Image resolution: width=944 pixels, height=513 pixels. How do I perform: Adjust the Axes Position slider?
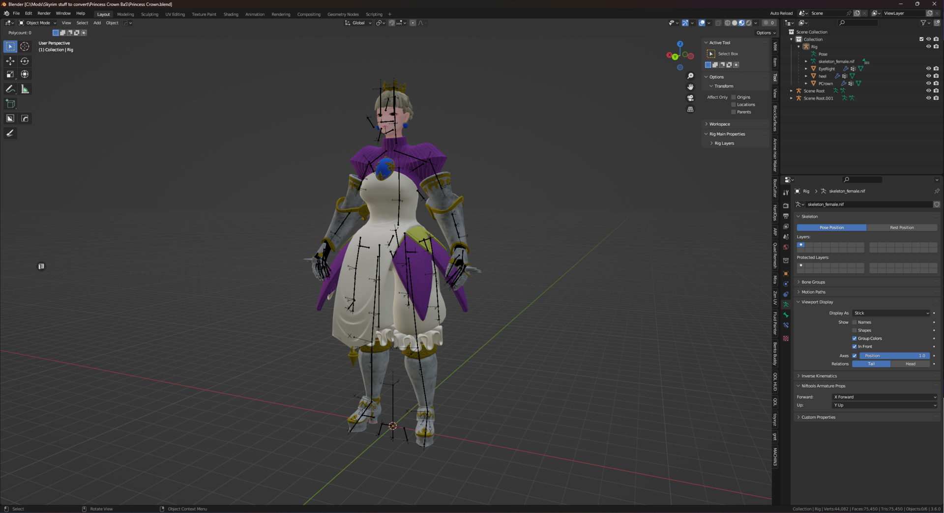894,356
